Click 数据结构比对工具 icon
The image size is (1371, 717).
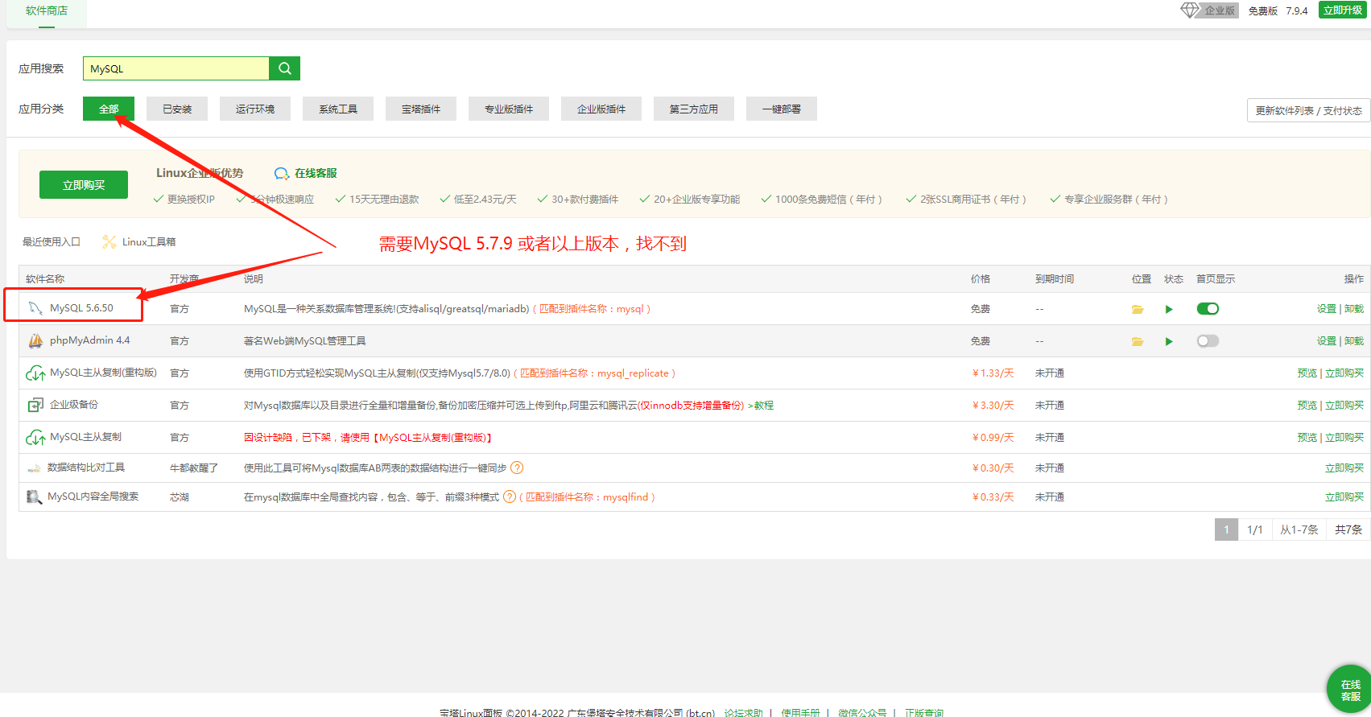(34, 468)
